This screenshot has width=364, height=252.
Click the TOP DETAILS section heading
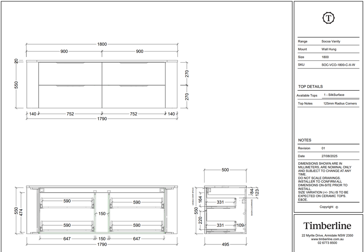310,87
